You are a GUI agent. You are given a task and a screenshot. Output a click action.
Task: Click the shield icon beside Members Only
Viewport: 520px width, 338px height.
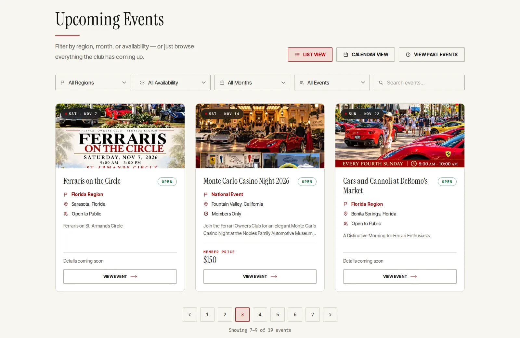pyautogui.click(x=206, y=214)
